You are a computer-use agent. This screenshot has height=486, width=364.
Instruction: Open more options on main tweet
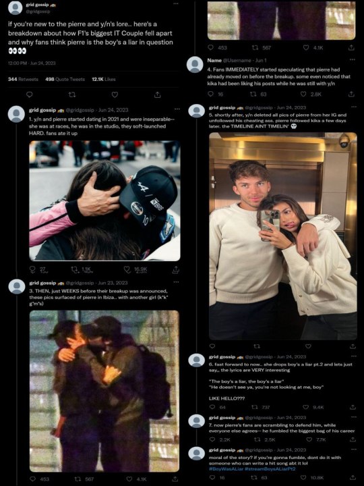176,4
